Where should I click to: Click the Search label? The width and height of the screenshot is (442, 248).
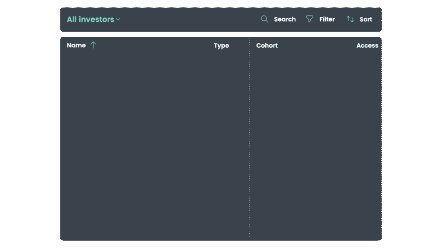click(285, 19)
